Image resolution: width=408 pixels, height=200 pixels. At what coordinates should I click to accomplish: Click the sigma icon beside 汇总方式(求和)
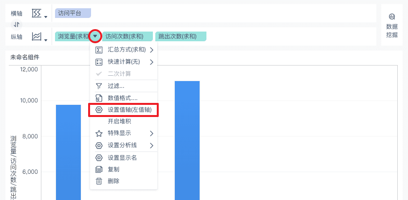[x=99, y=50]
